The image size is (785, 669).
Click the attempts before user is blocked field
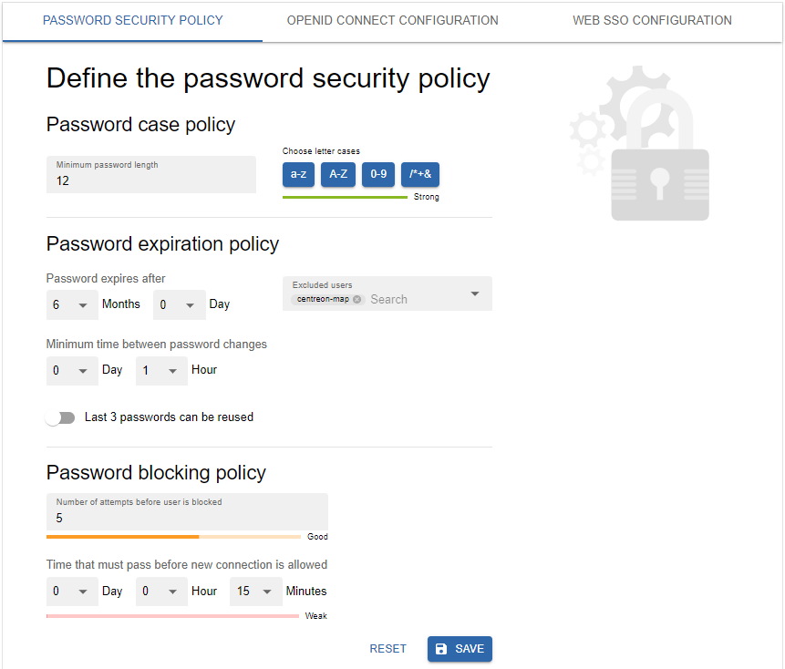(x=187, y=512)
